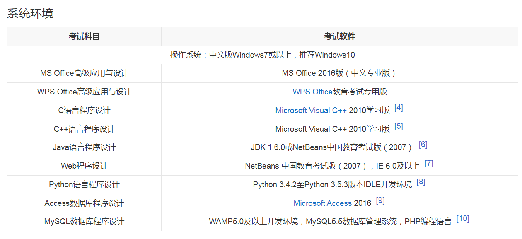Open reference [5] beside Visual C++ 2010

pyautogui.click(x=399, y=127)
